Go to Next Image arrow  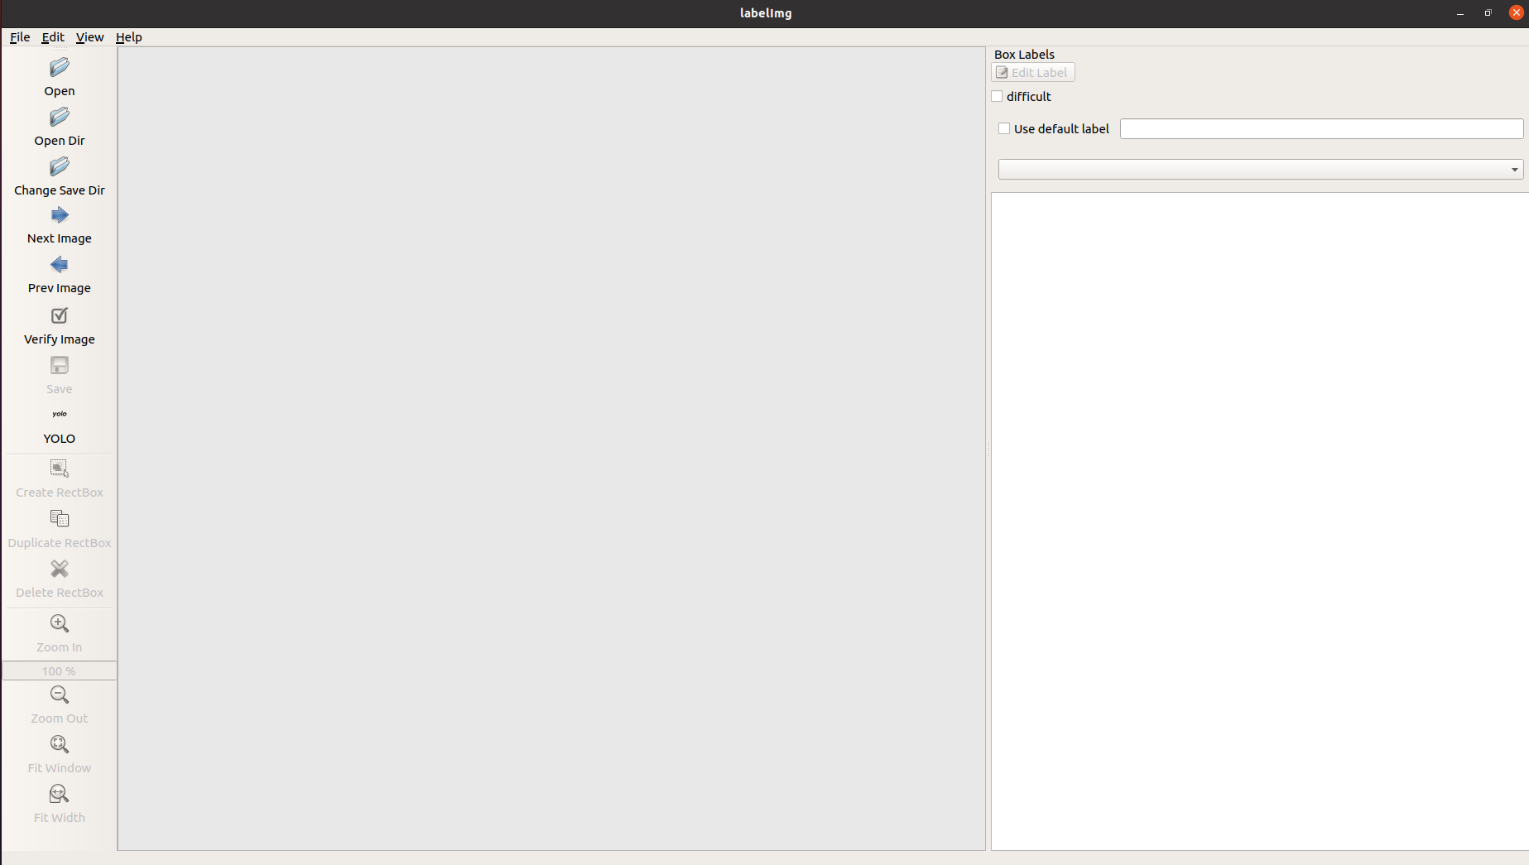point(60,215)
